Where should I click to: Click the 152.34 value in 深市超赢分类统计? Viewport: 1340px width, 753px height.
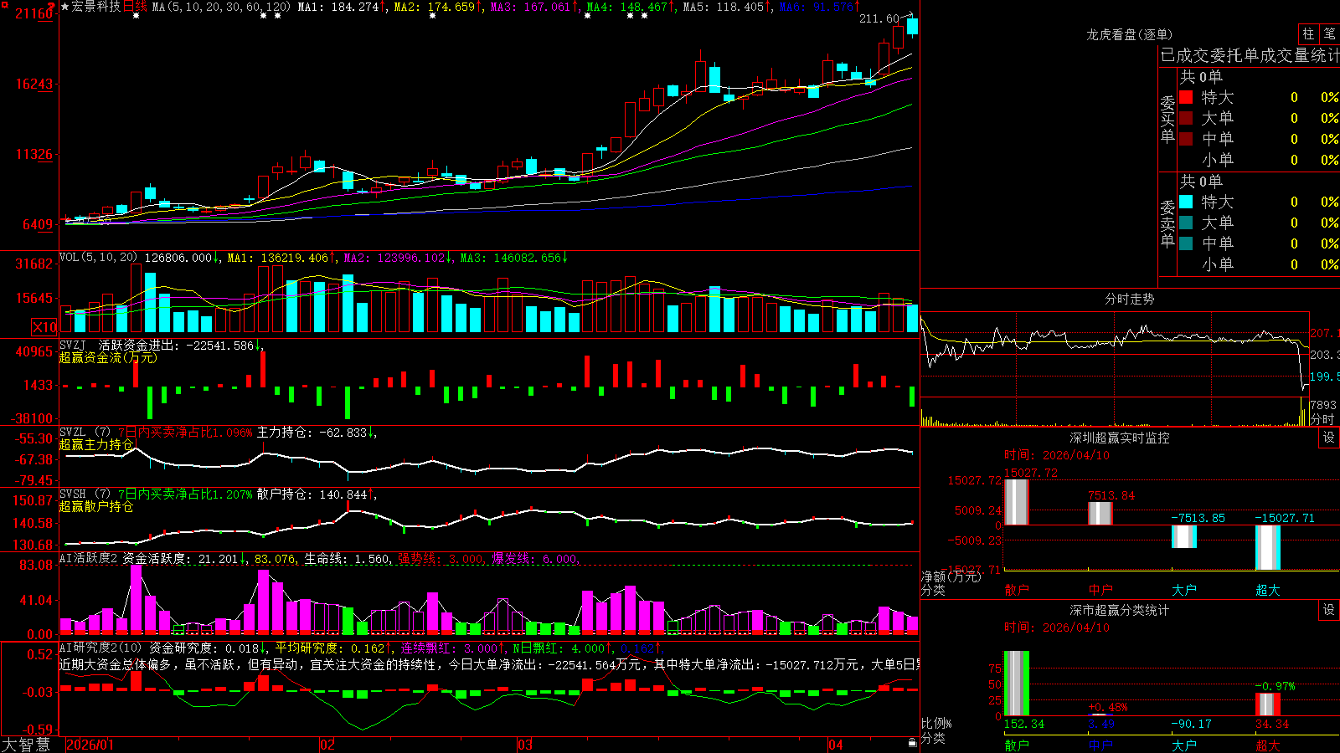coord(1024,724)
